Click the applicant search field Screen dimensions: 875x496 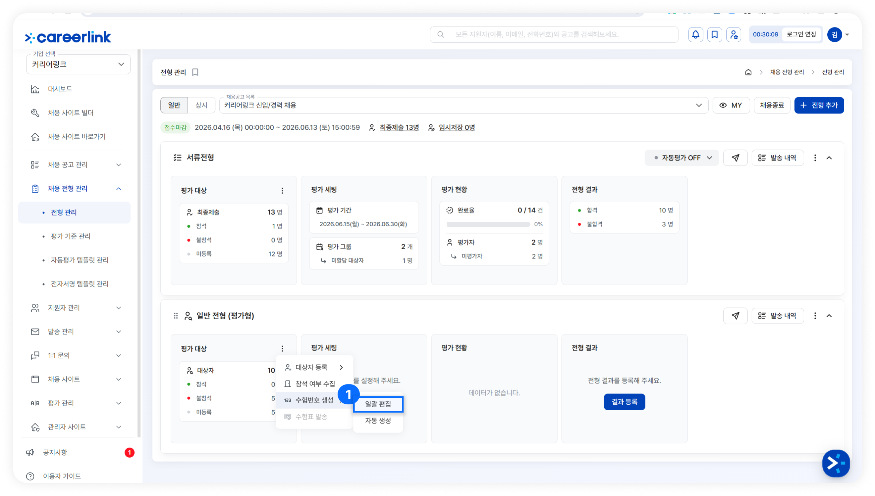(554, 34)
